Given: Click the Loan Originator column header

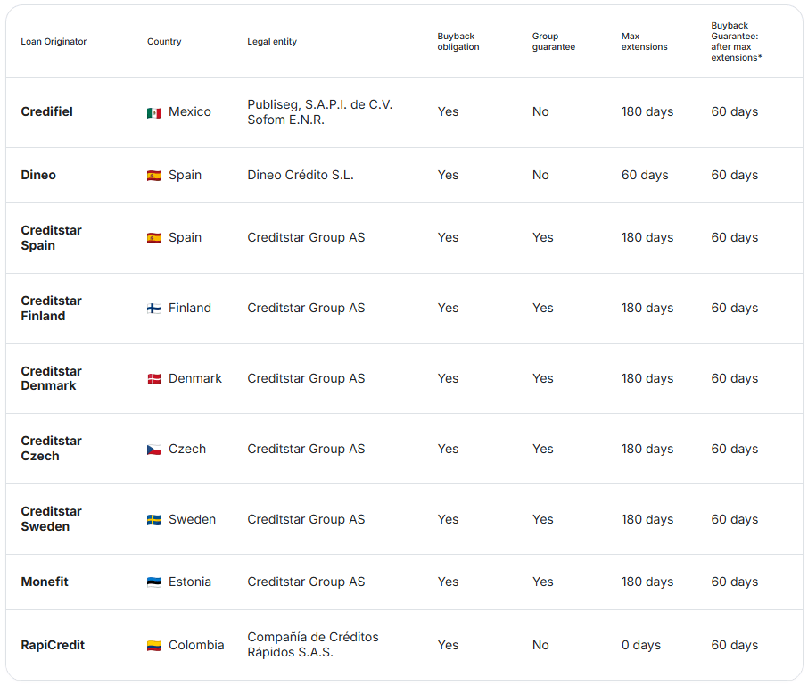Looking at the screenshot, I should coord(54,42).
